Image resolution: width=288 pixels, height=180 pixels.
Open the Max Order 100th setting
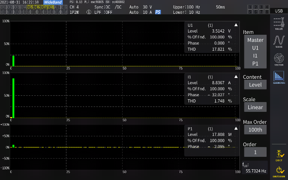click(255, 130)
